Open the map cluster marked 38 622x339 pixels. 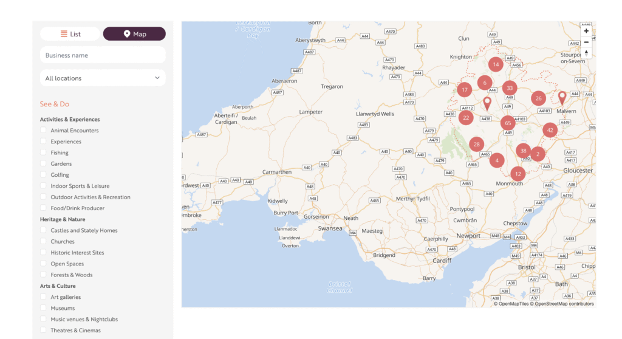[x=524, y=151]
